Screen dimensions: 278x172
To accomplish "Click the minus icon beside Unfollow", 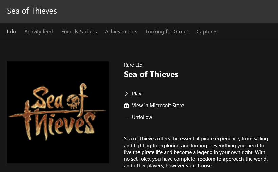I will click(126, 117).
